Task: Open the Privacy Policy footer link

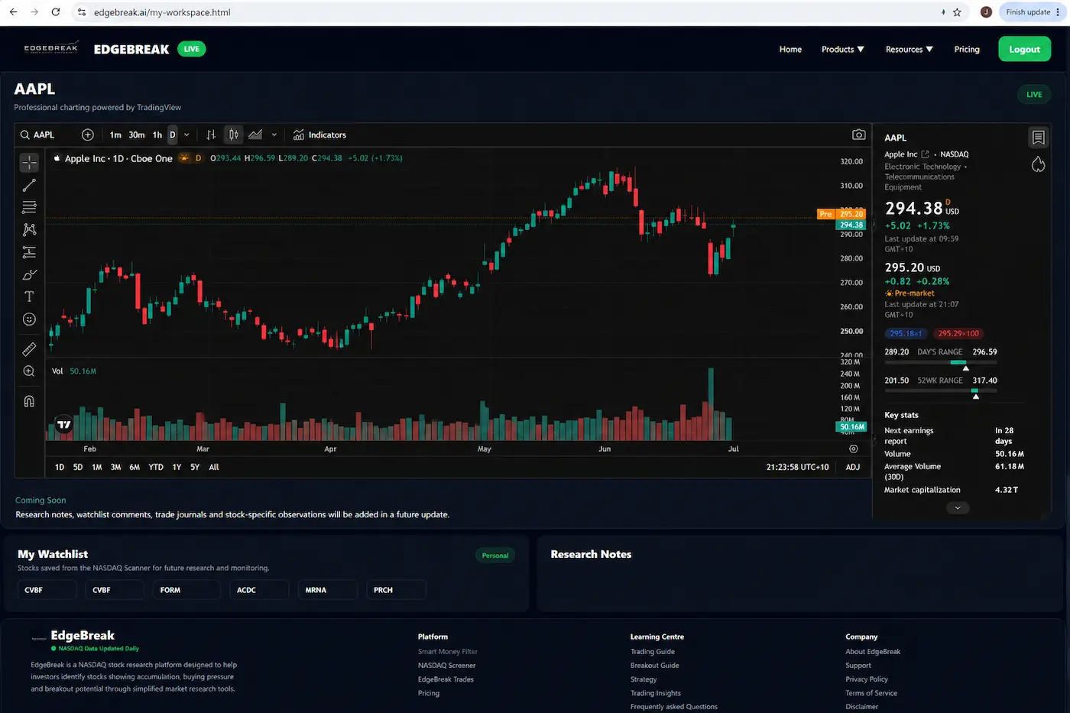Action: (866, 679)
